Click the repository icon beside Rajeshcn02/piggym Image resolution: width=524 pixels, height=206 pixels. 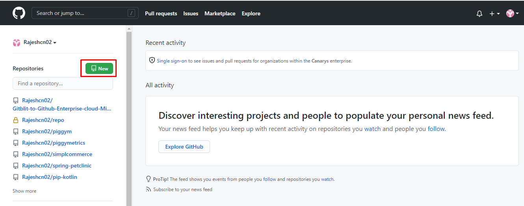[x=16, y=131]
